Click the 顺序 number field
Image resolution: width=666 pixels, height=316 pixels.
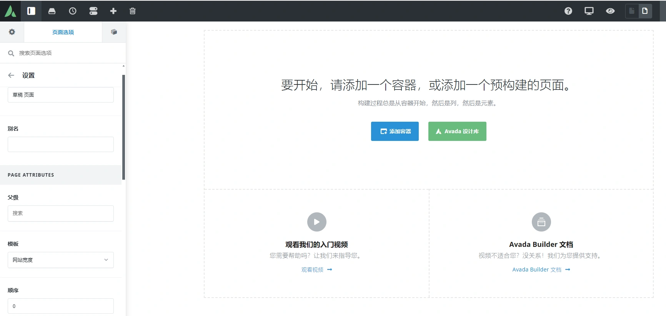[x=61, y=306]
